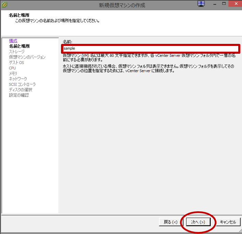The image size is (242, 234).
Task: Select the ストレージ step in the sidebar
Action: [17, 52]
